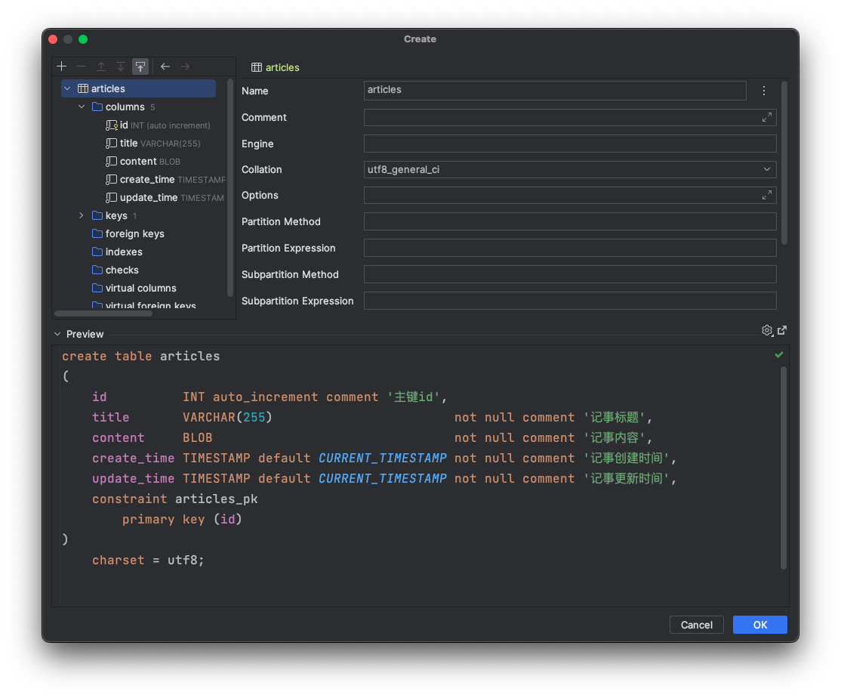The height and width of the screenshot is (698, 841).
Task: Collapse the articles table node
Action: coord(67,89)
